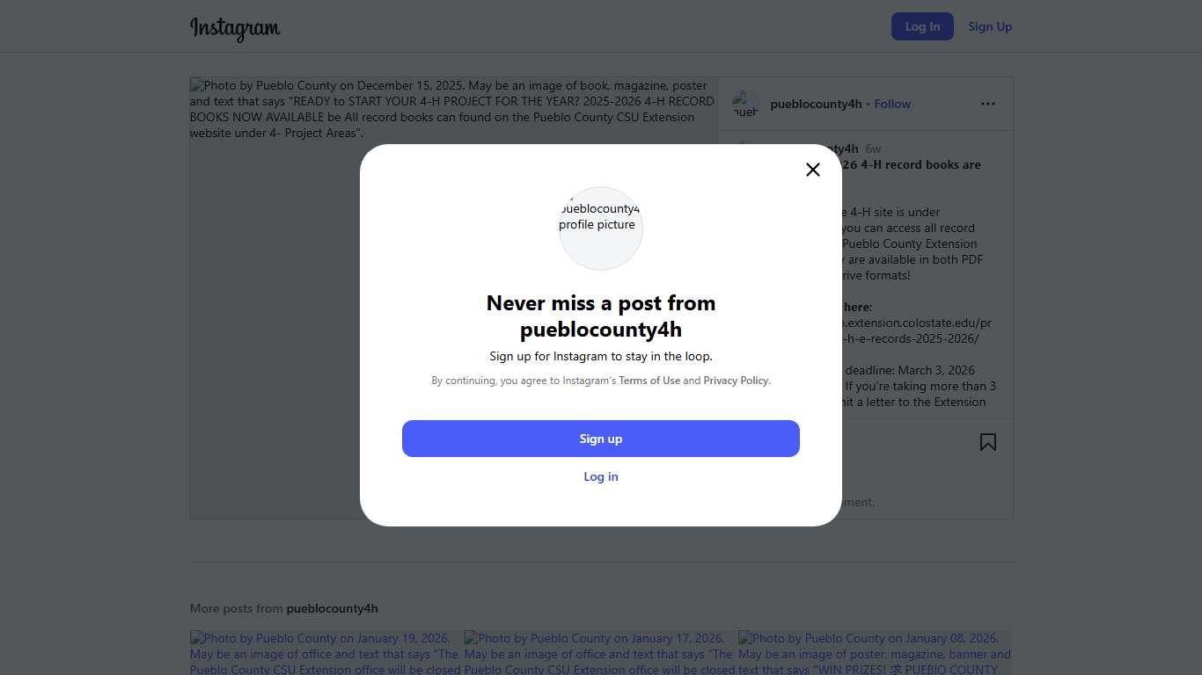Open the Sign Up link in header

pos(990,26)
